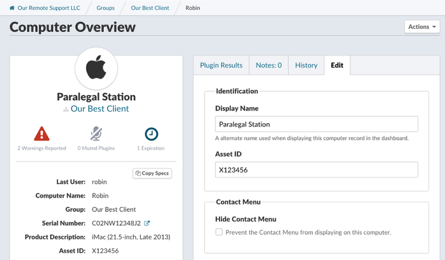Go to Our Remote Support LLC breadcrumb
Viewport: 445px width, 260px height.
click(x=49, y=8)
